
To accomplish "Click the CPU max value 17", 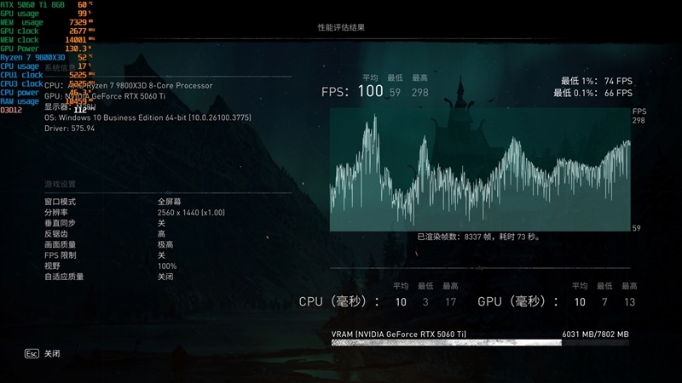I will pyautogui.click(x=451, y=302).
